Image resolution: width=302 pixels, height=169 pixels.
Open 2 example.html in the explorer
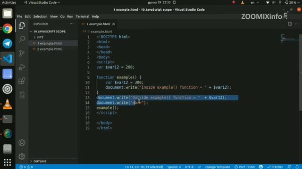53,49
